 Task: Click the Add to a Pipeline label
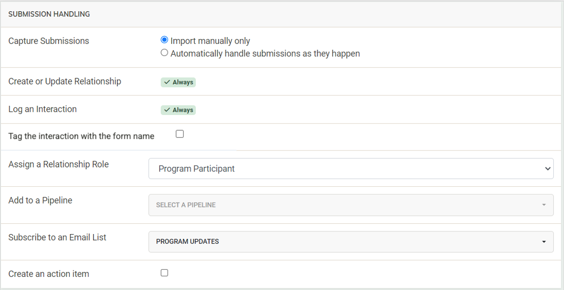click(x=40, y=200)
